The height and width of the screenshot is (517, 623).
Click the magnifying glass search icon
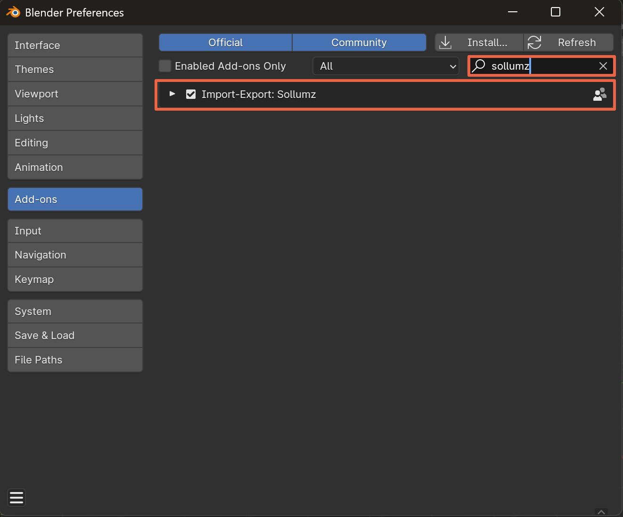point(479,66)
